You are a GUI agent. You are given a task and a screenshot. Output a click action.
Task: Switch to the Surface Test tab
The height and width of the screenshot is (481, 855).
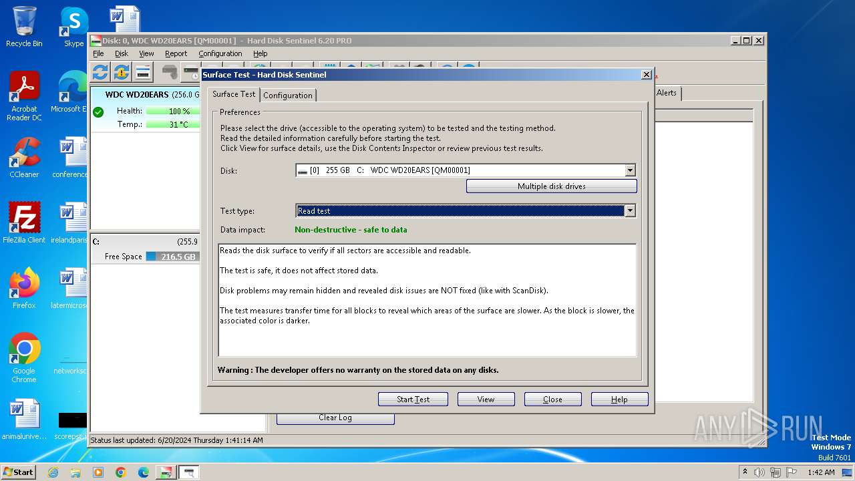(234, 94)
